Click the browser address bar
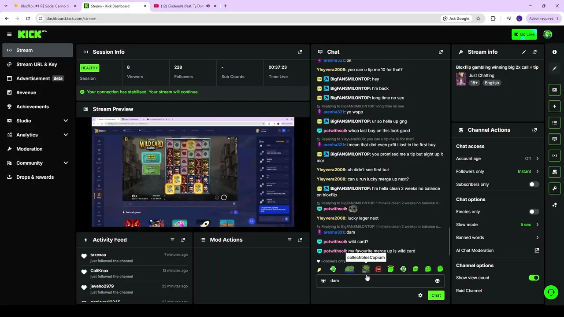This screenshot has height=317, width=564. (x=238, y=18)
